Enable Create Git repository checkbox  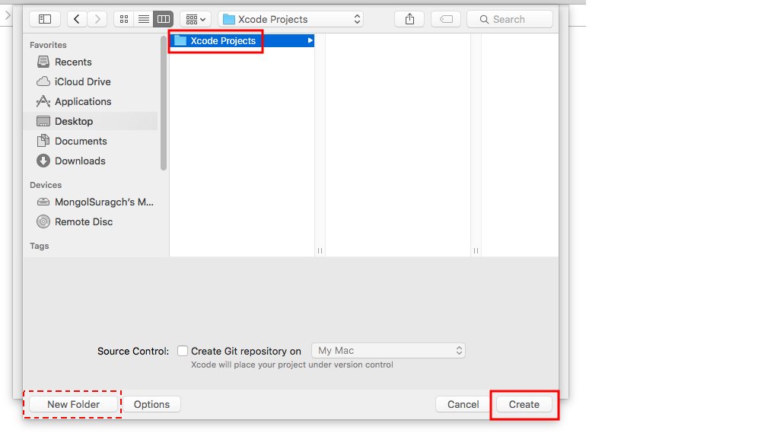tap(183, 351)
